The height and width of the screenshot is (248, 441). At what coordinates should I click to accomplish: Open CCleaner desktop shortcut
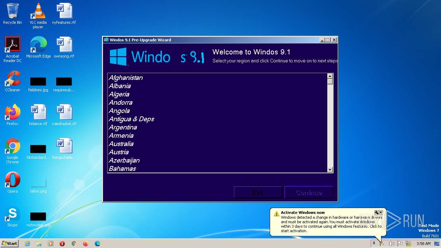tap(12, 81)
